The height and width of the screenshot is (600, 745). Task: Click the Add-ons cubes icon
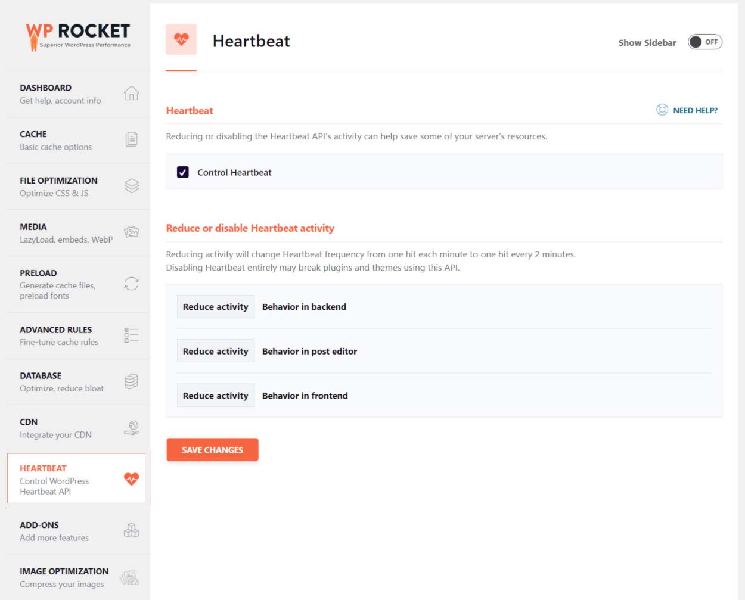click(131, 530)
